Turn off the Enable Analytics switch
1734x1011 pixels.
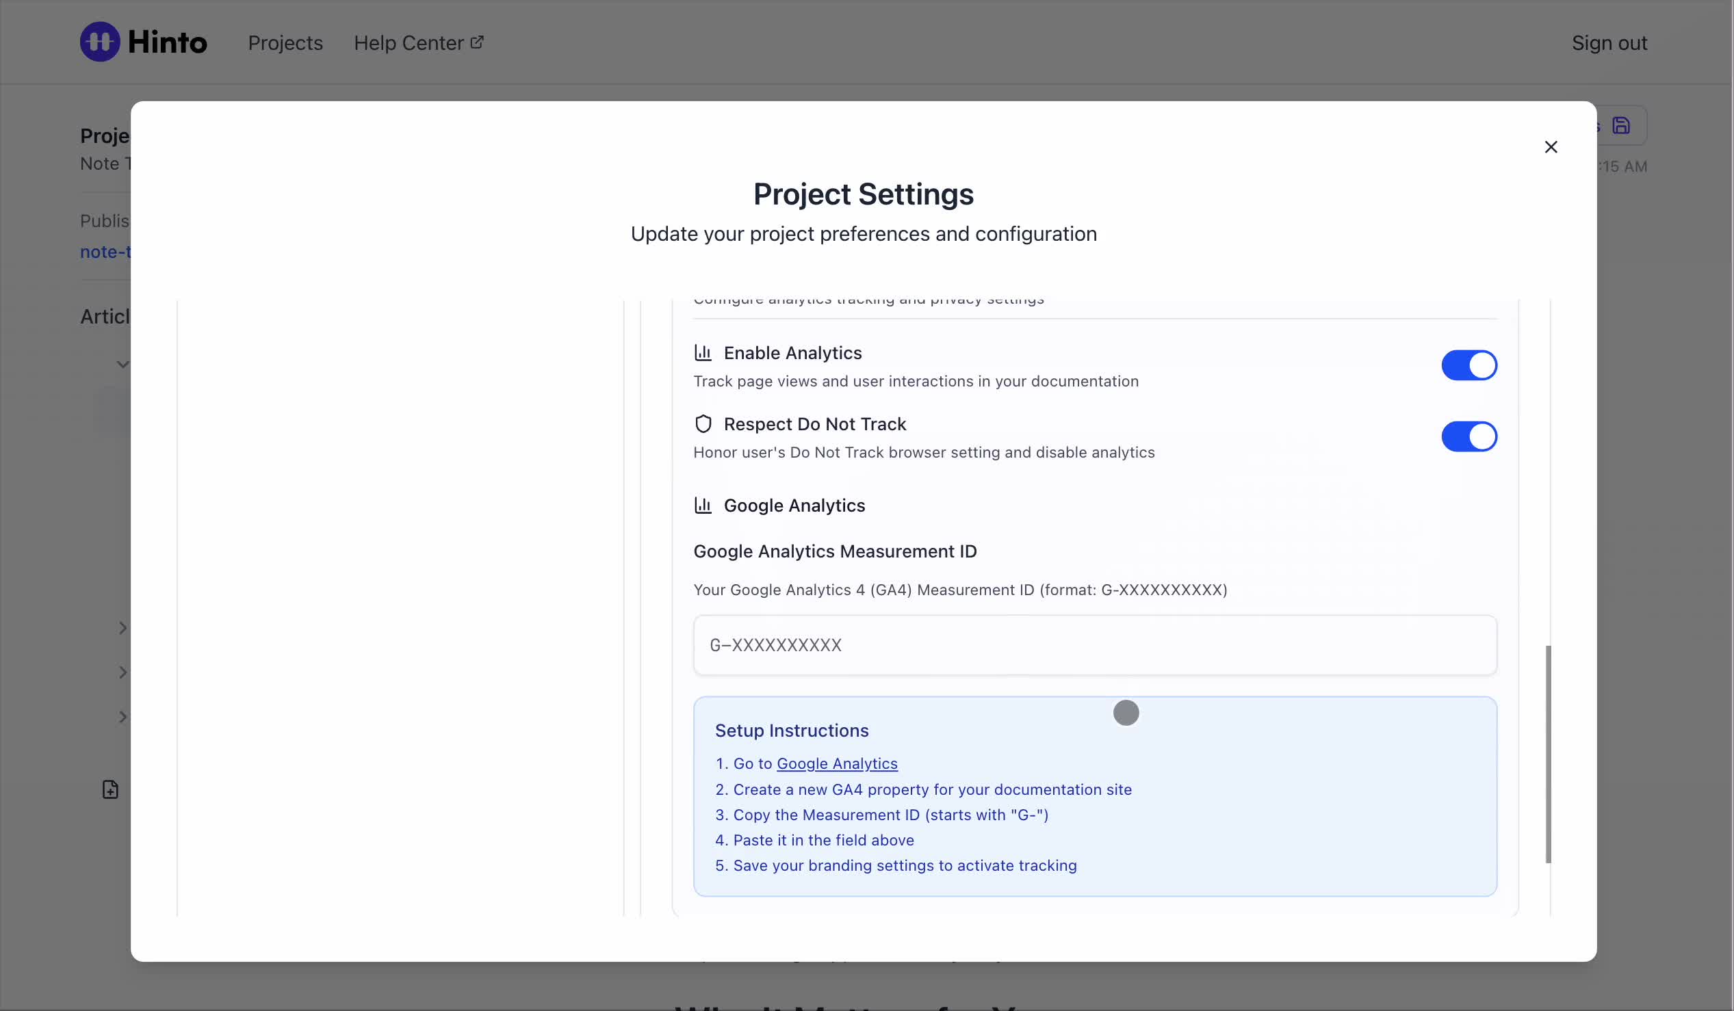pos(1468,365)
